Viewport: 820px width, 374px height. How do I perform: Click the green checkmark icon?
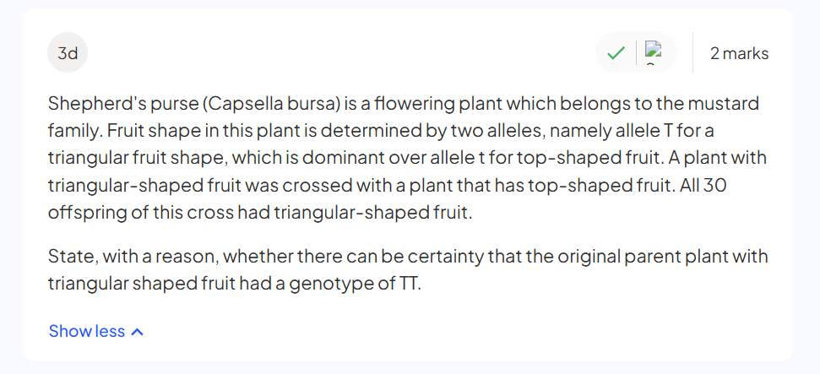[616, 52]
